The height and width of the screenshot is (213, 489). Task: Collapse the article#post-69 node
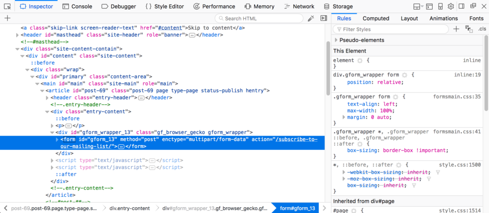pyautogui.click(x=43, y=91)
